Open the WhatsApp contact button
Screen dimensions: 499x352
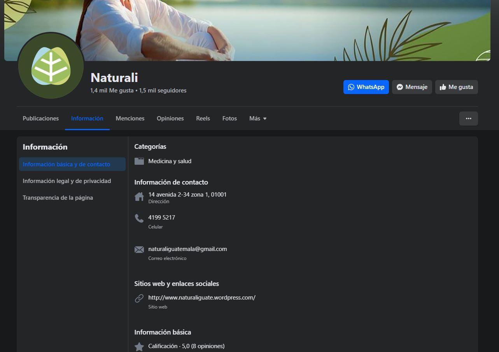pos(366,87)
